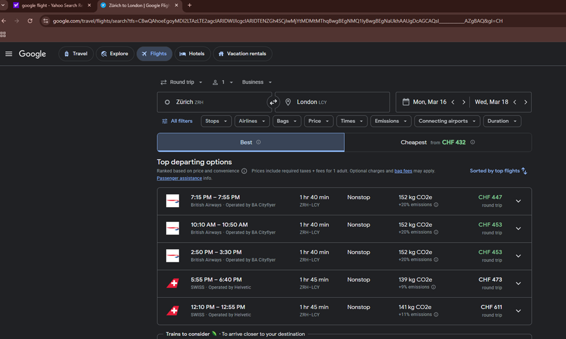Image resolution: width=566 pixels, height=339 pixels.
Task: Go to previous departure date
Action: click(453, 102)
